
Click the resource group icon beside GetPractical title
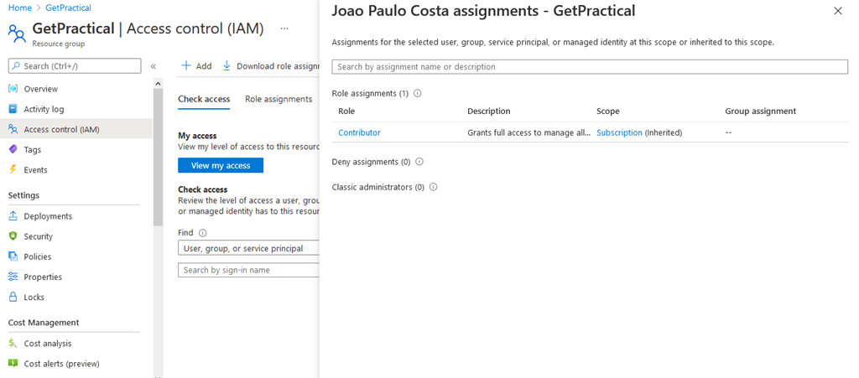click(x=17, y=33)
